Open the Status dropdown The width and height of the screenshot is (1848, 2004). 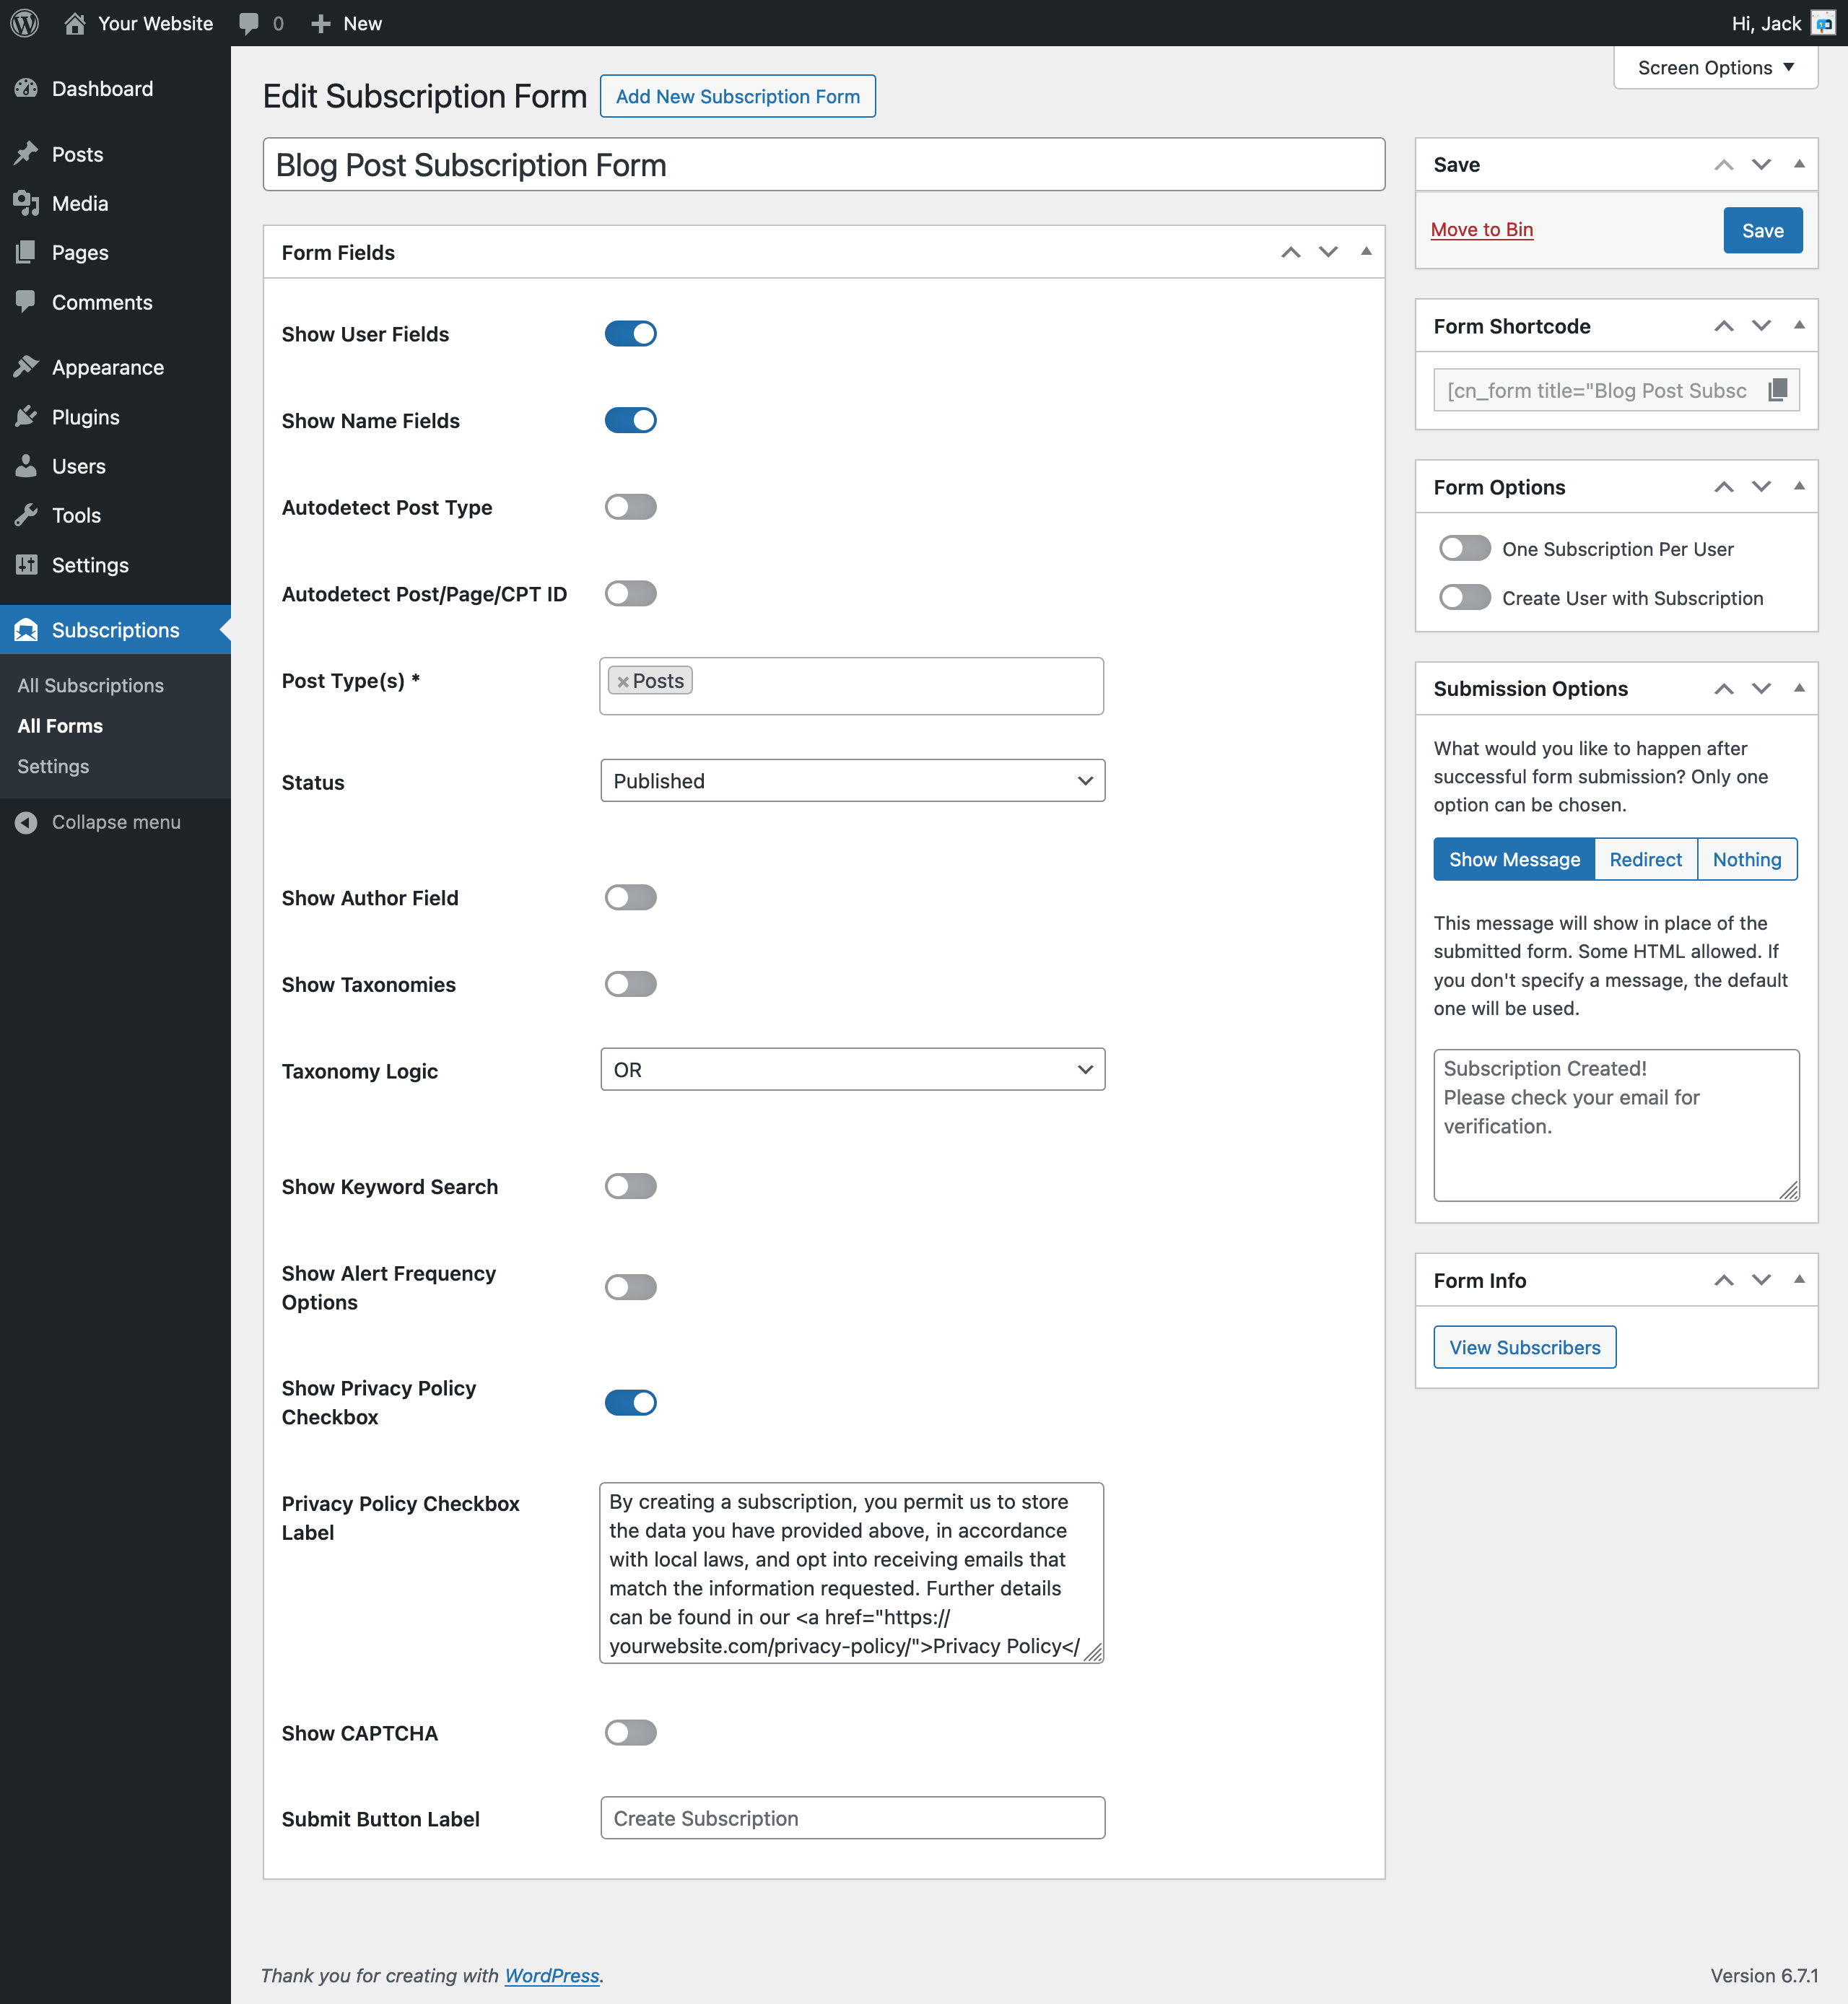click(x=852, y=781)
